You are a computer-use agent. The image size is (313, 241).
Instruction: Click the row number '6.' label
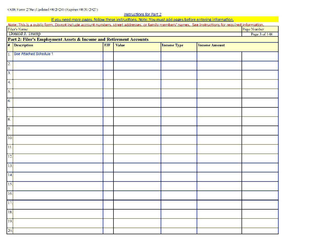(9, 101)
